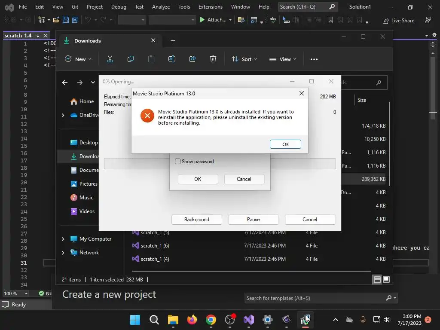
Task: Click the Share icon in File Explorer
Action: (192, 59)
